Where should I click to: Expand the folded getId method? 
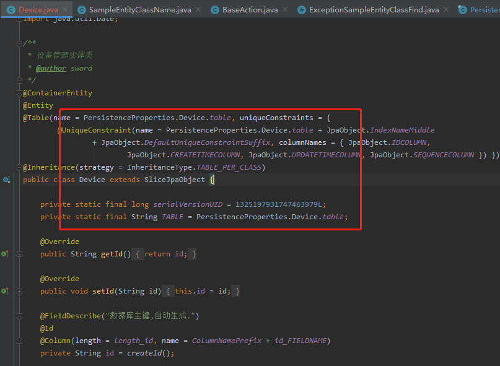[20, 254]
